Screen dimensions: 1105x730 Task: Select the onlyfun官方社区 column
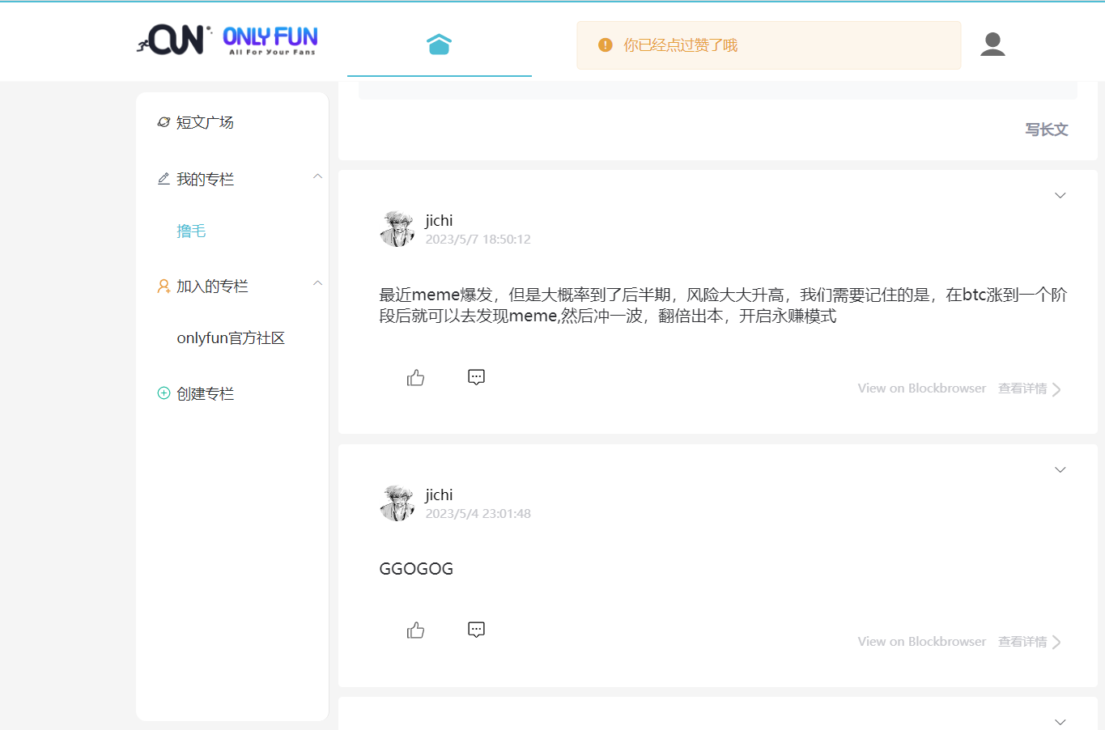click(231, 337)
